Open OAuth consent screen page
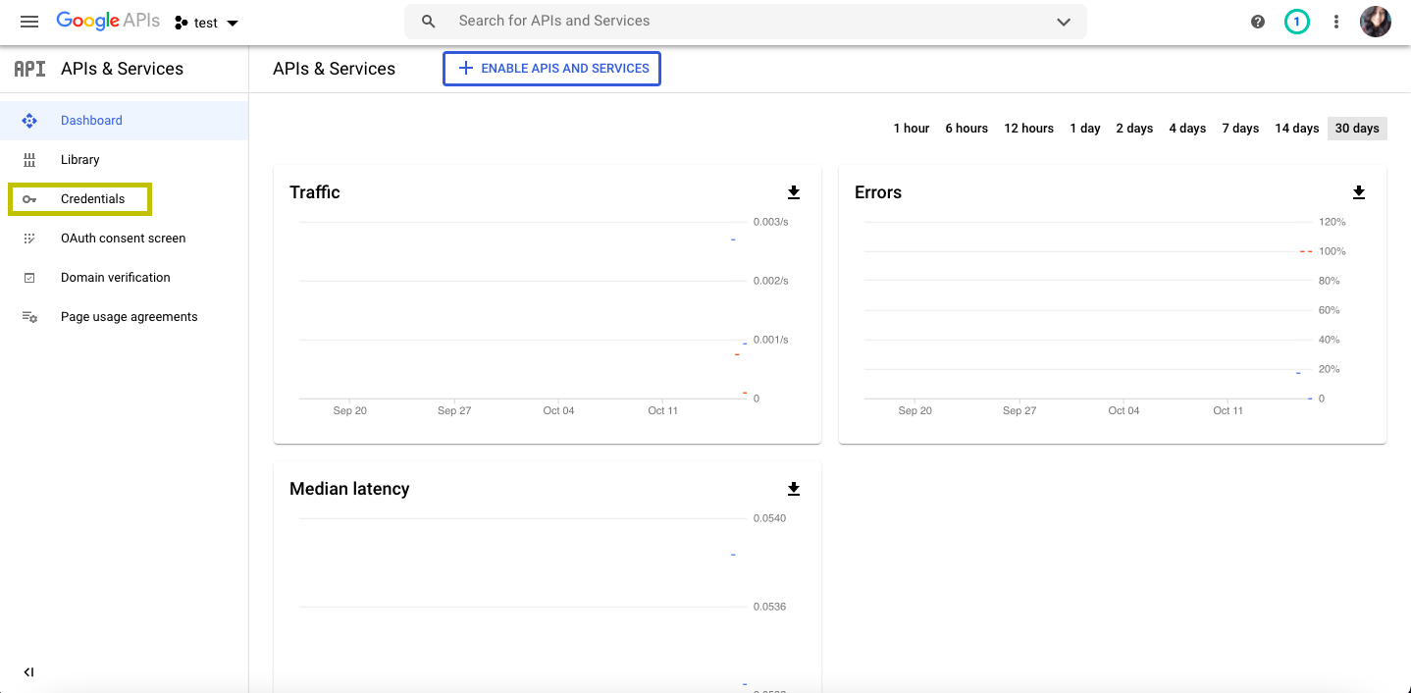1411x693 pixels. (x=123, y=239)
